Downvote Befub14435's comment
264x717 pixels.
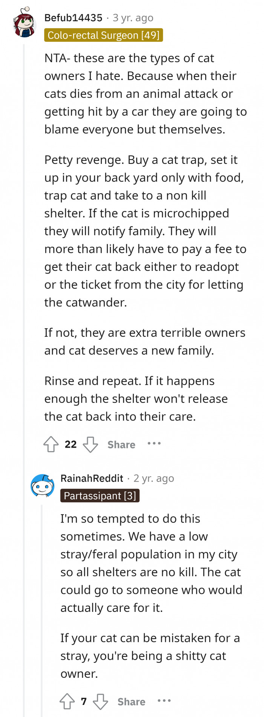(x=91, y=444)
